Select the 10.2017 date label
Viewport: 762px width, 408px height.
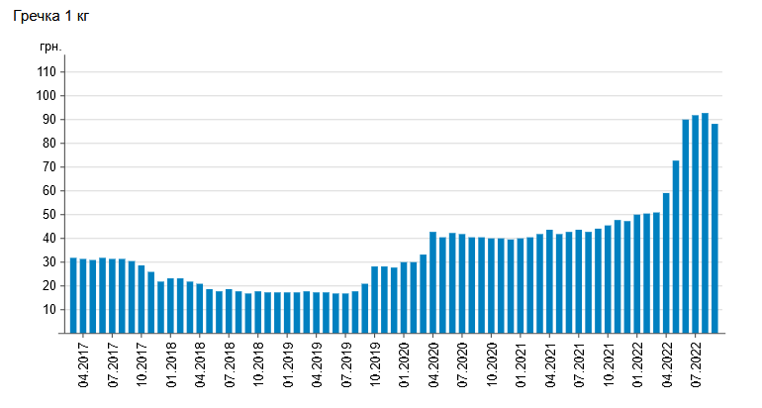(x=142, y=364)
